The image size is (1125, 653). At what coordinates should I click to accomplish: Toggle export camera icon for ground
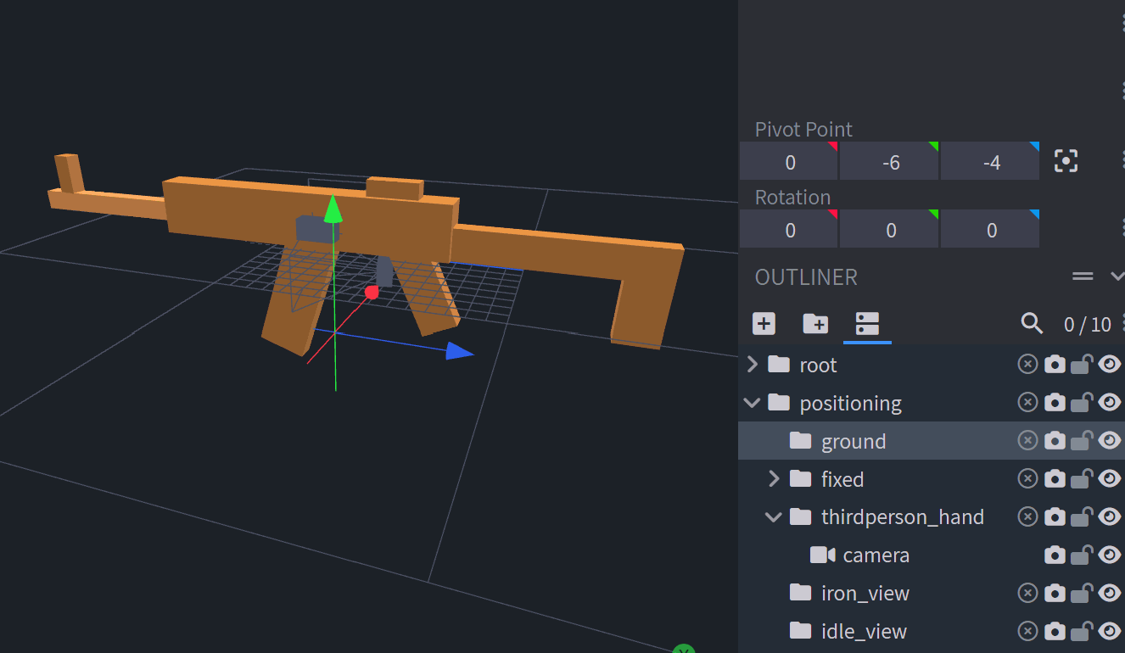point(1055,441)
